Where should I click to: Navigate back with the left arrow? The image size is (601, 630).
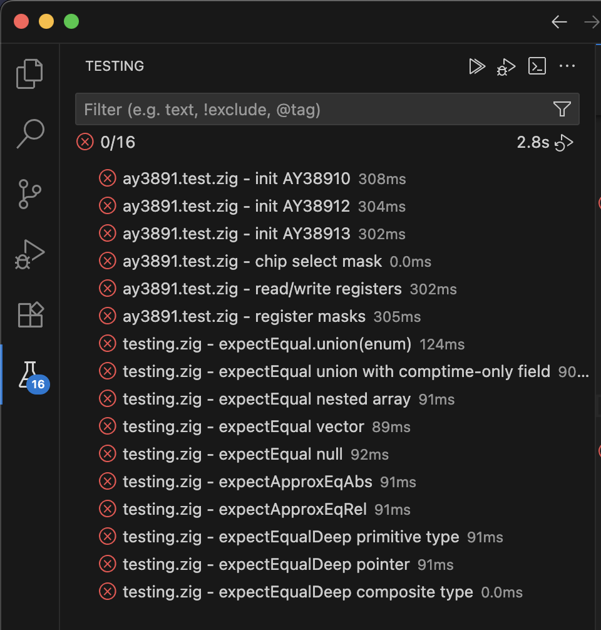(x=558, y=22)
